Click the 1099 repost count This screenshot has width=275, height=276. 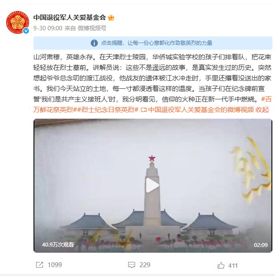point(55,265)
